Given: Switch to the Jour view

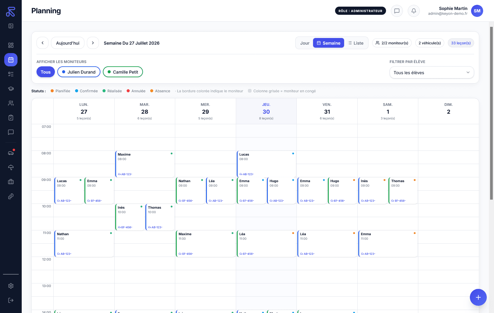Looking at the screenshot, I should [x=305, y=43].
